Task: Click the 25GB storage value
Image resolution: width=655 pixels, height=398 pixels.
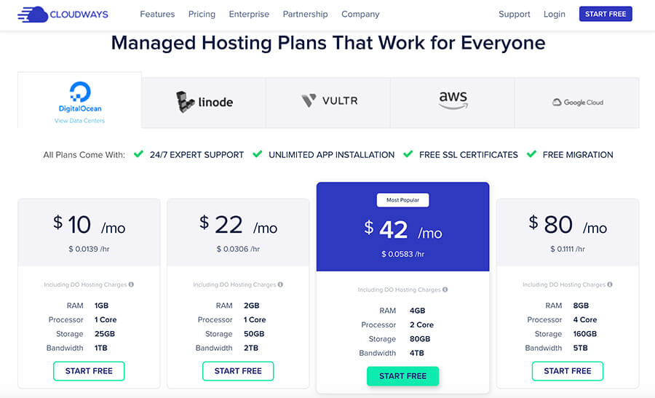Action: pyautogui.click(x=104, y=334)
